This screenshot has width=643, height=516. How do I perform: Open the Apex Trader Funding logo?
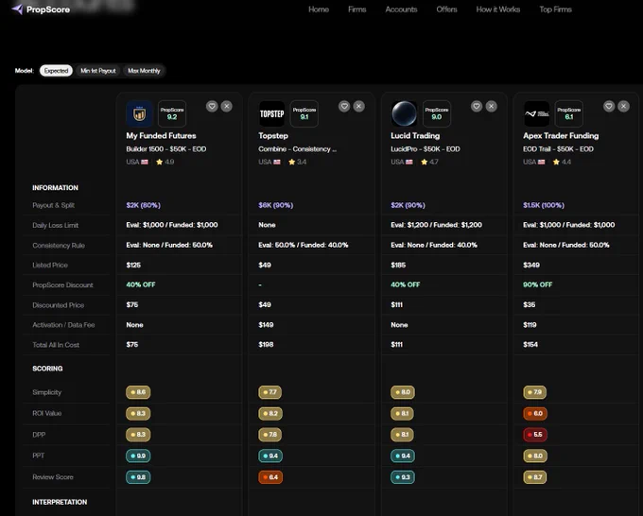click(x=536, y=113)
